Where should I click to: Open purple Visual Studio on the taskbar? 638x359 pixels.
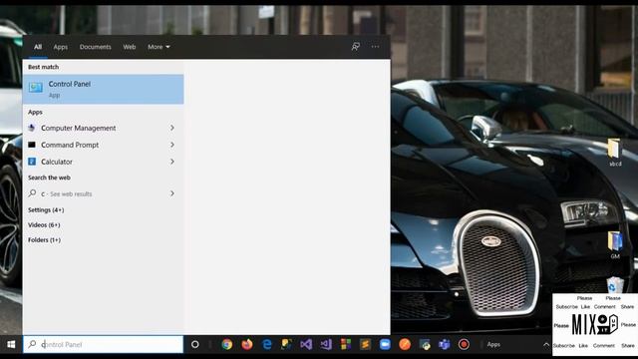(x=306, y=344)
